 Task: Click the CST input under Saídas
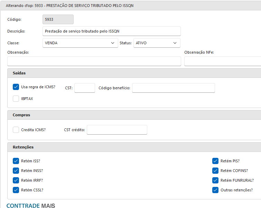pos(84,88)
